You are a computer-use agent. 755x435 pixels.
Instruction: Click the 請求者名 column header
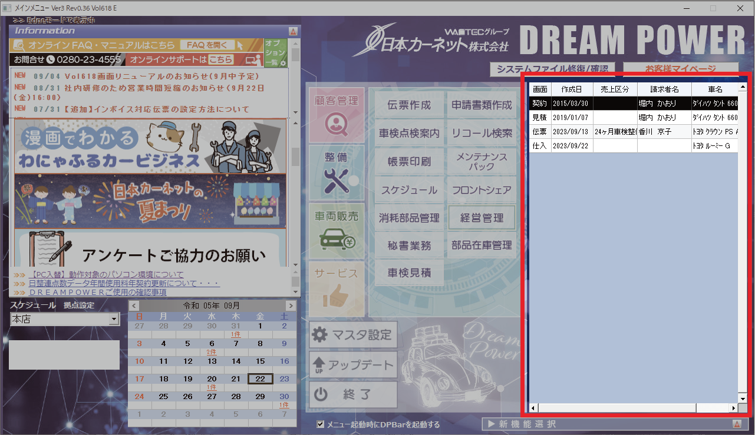(x=664, y=89)
